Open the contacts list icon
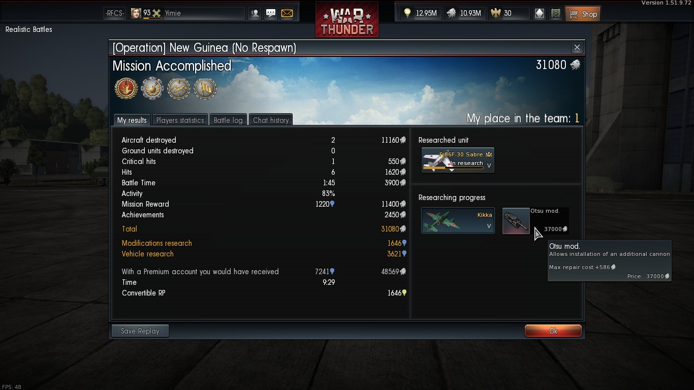Image resolution: width=694 pixels, height=390 pixels. (x=255, y=14)
